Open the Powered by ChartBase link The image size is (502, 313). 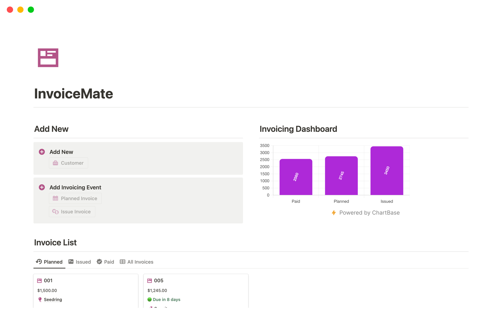pos(369,213)
